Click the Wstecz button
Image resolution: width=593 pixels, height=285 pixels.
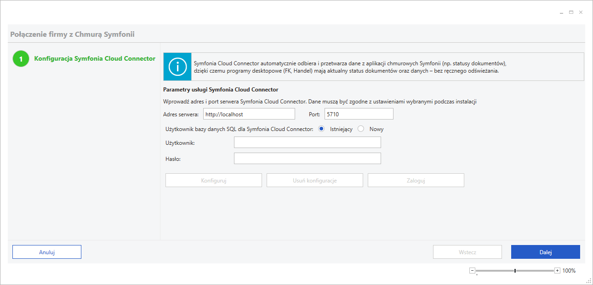click(x=468, y=252)
